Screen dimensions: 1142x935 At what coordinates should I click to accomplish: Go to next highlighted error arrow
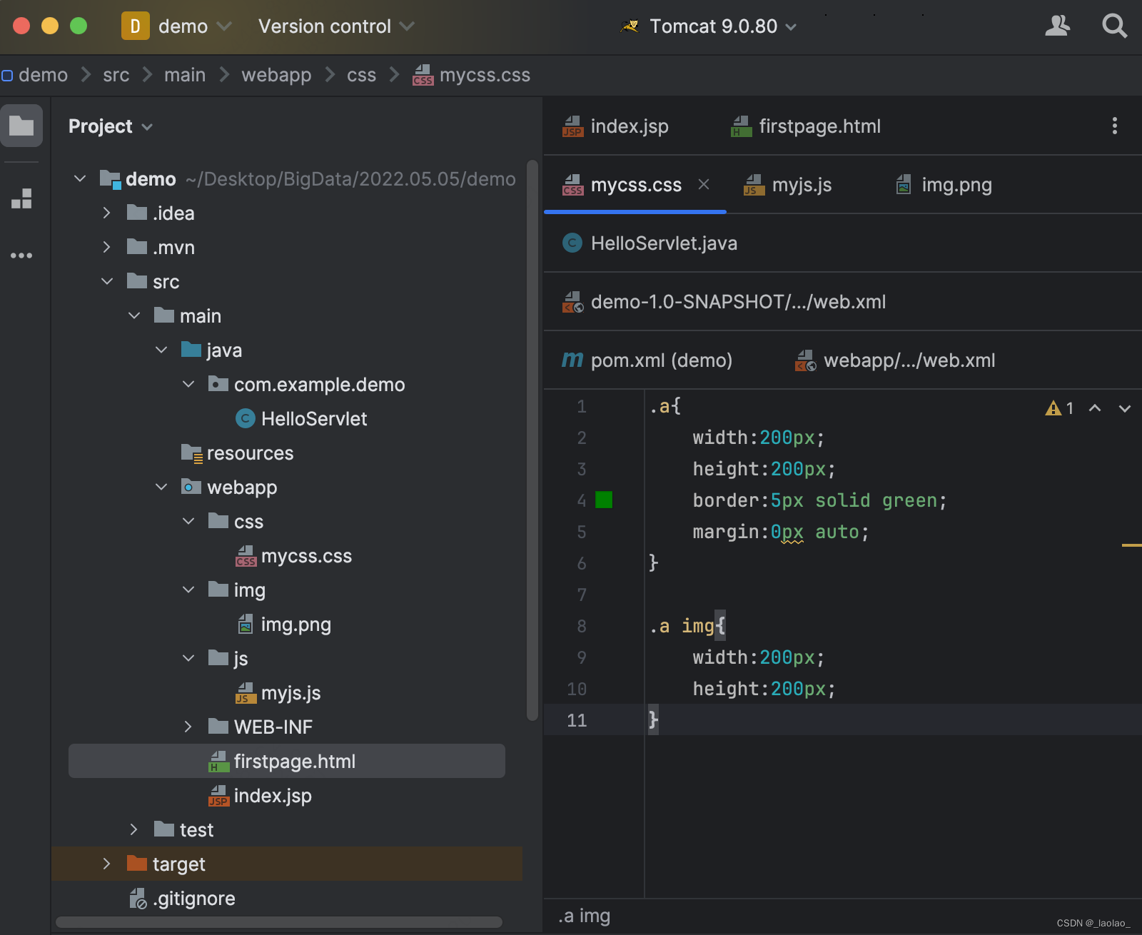click(x=1125, y=408)
